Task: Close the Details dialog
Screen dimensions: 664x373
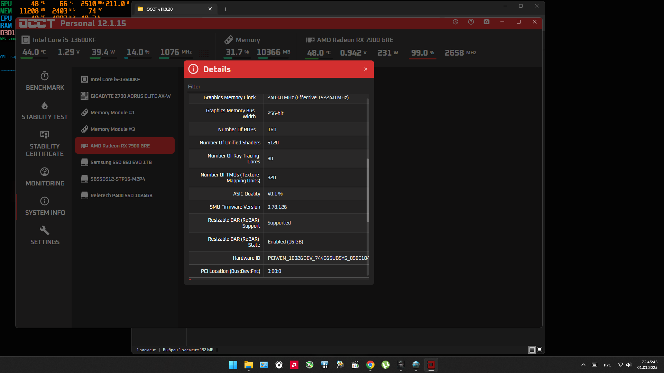Action: point(366,69)
